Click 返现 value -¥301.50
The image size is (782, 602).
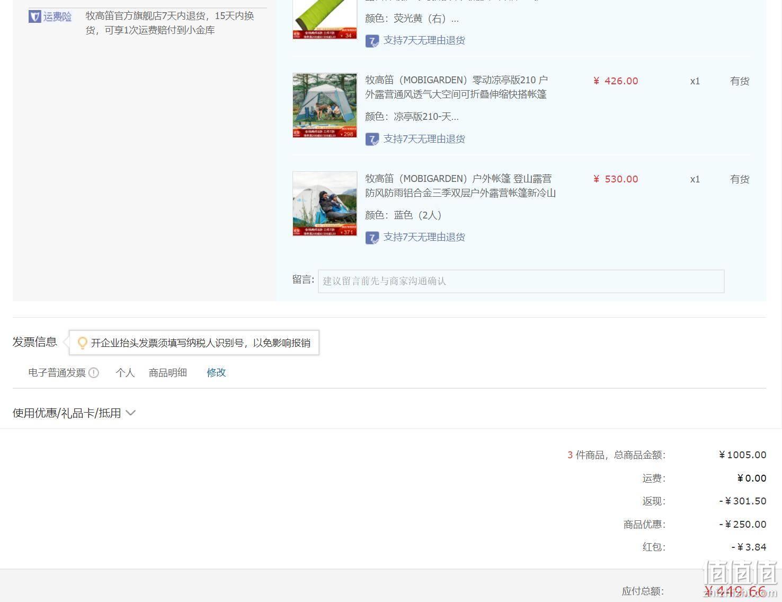click(743, 501)
